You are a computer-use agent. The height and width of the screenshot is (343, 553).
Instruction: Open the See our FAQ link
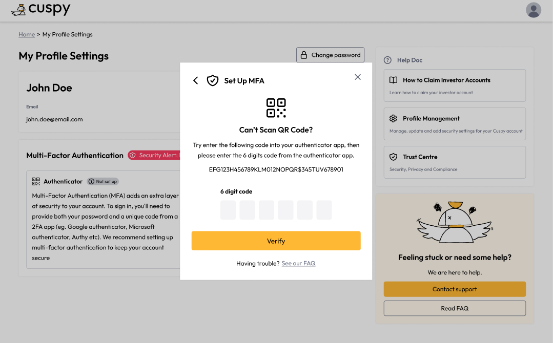click(x=298, y=264)
